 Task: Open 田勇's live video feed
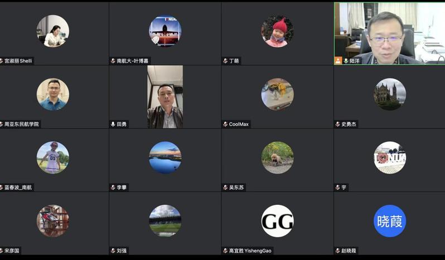point(165,97)
